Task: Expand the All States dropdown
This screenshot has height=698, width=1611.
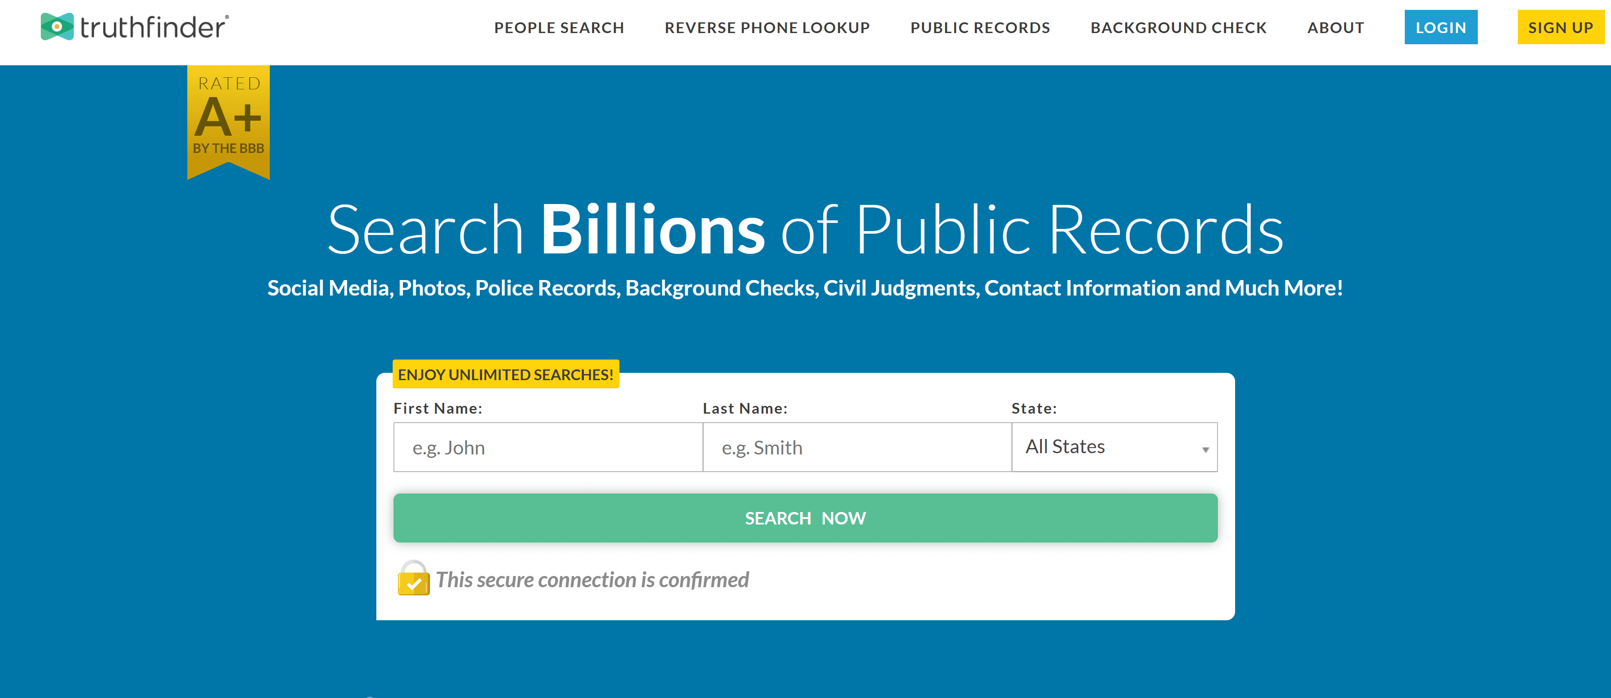Action: (x=1114, y=447)
